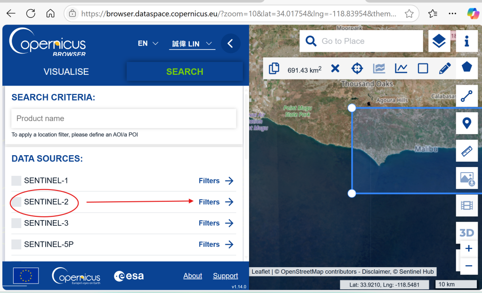482x293 pixels.
Task: Draw rectangular area of interest
Action: tap(423, 68)
